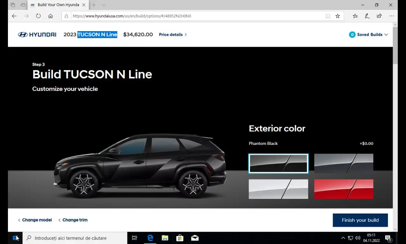
Task: Show tab previews chevron
Action: click(103, 5)
